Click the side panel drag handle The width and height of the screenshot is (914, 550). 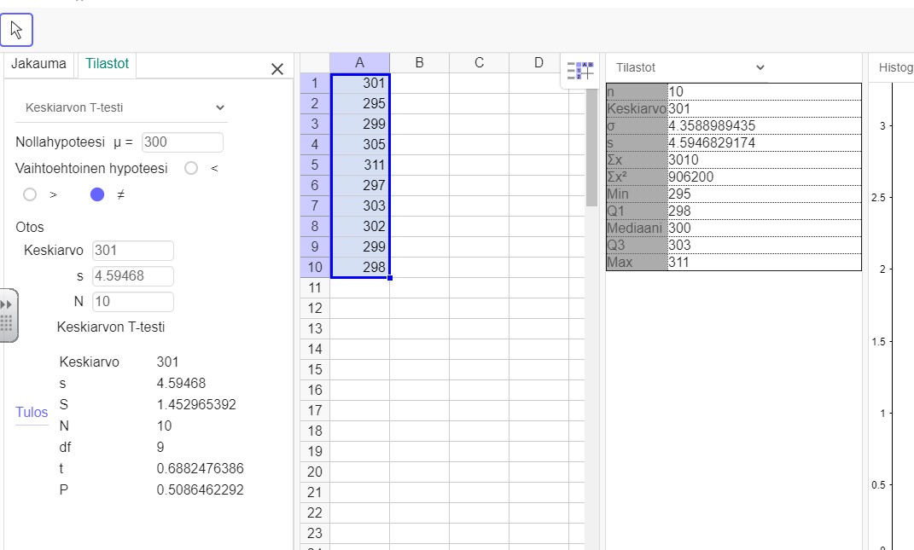tap(8, 316)
